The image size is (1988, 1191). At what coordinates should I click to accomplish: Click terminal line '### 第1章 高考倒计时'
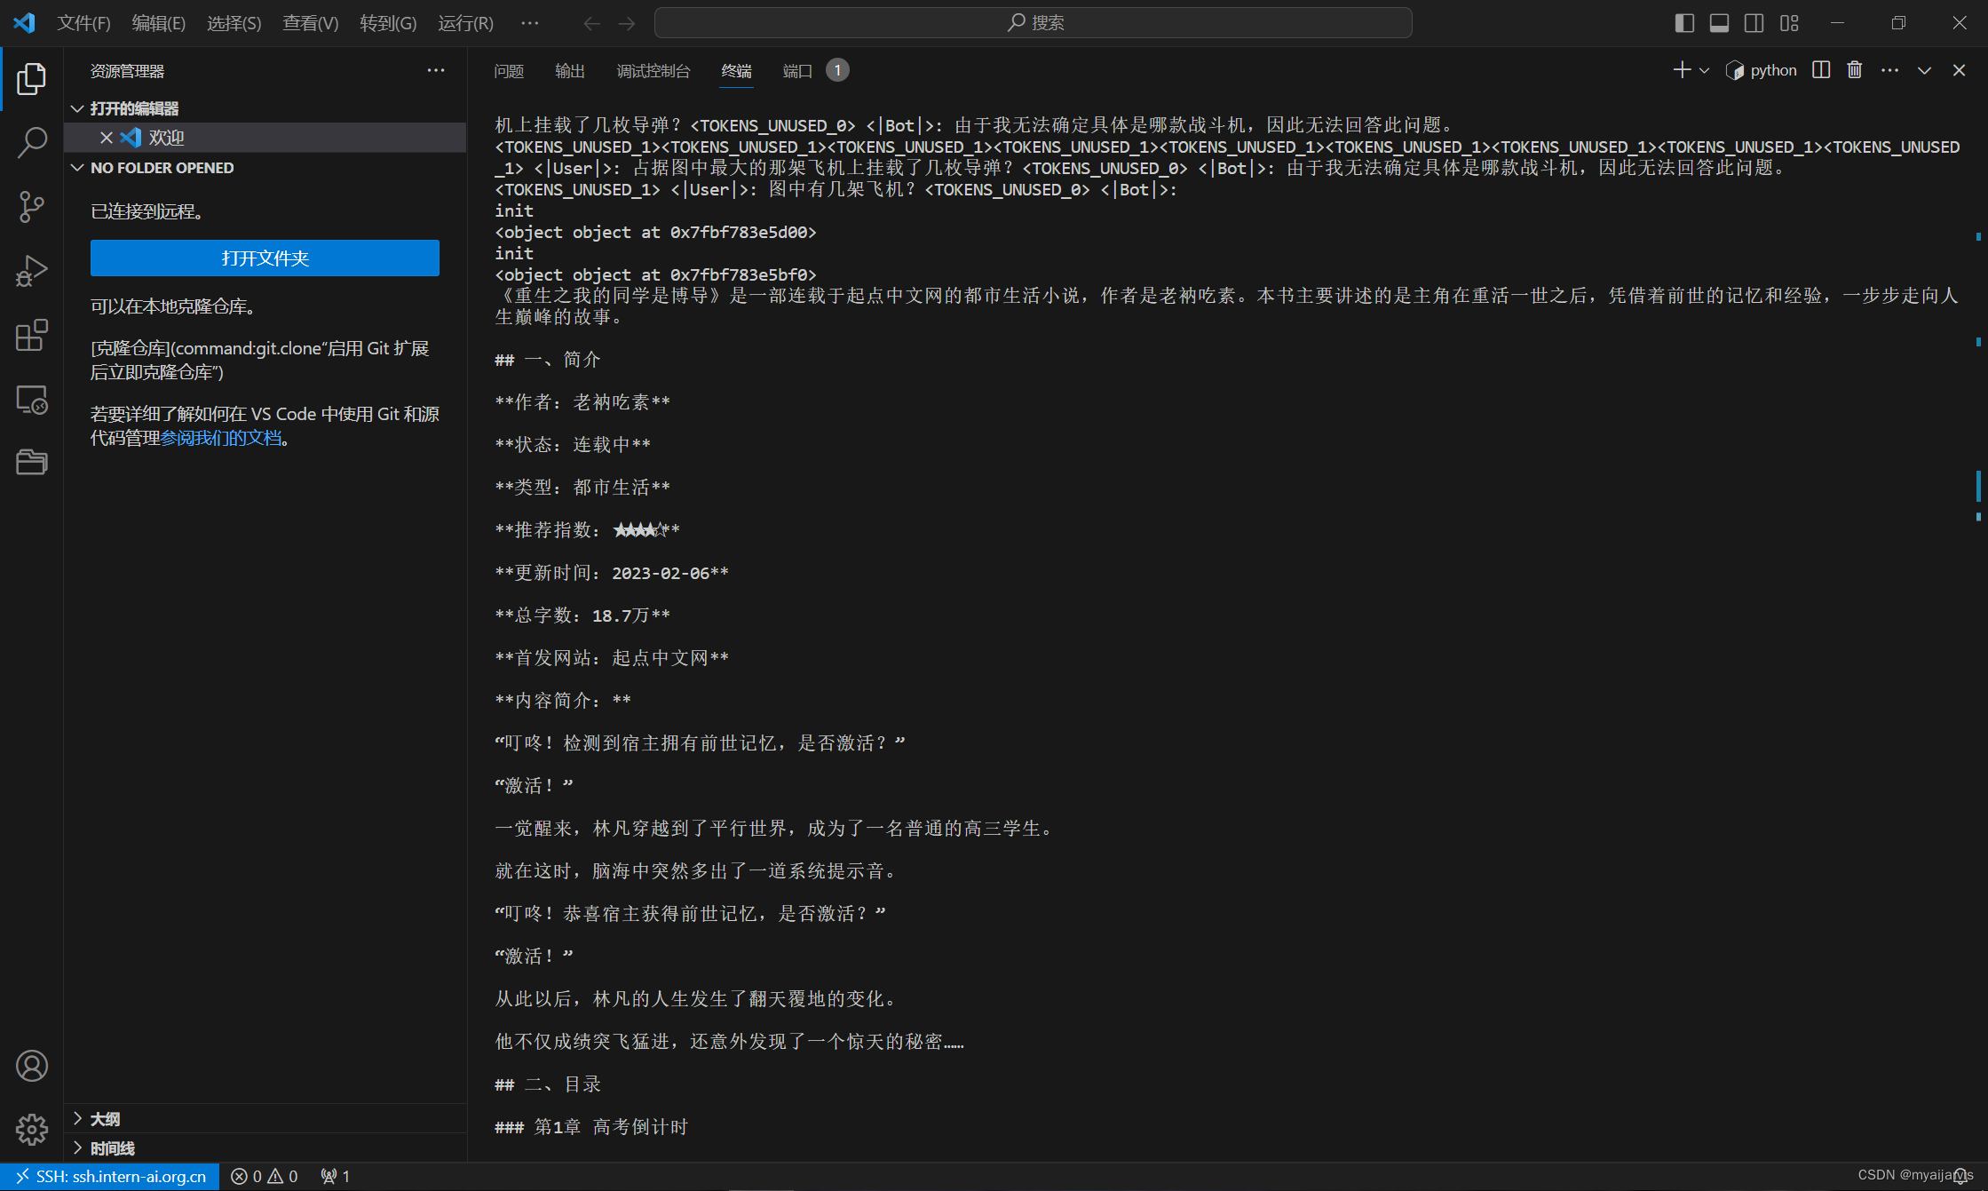click(591, 1127)
